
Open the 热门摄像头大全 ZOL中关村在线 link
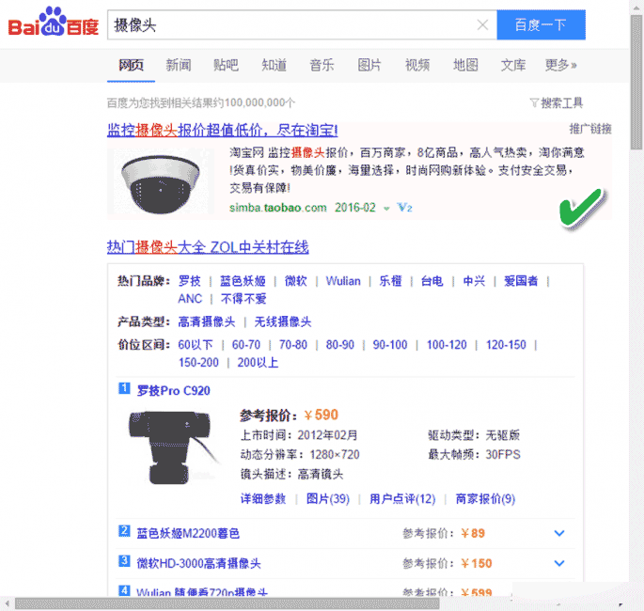(208, 247)
